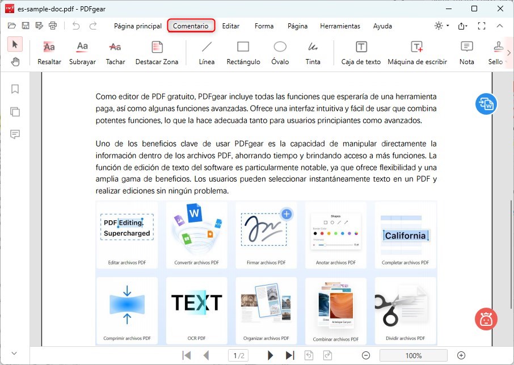This screenshot has height=365, width=514.
Task: Zoom out using the minus control
Action: tap(366, 355)
